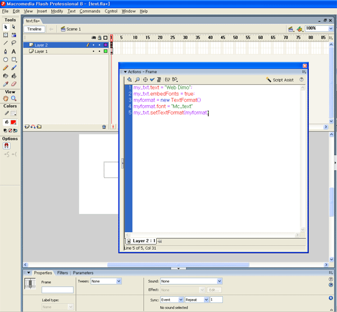Select the Eyedropper tool
The width and height of the screenshot is (337, 312).
6,84
